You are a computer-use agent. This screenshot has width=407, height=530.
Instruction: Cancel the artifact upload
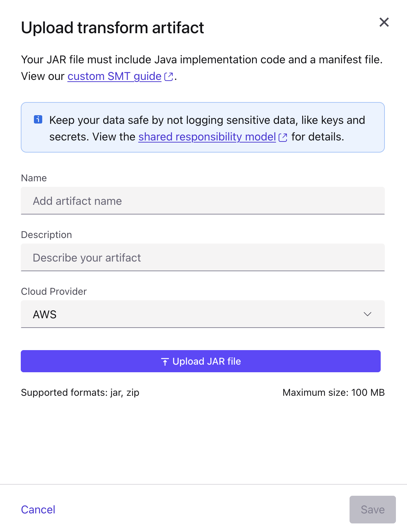(x=38, y=510)
